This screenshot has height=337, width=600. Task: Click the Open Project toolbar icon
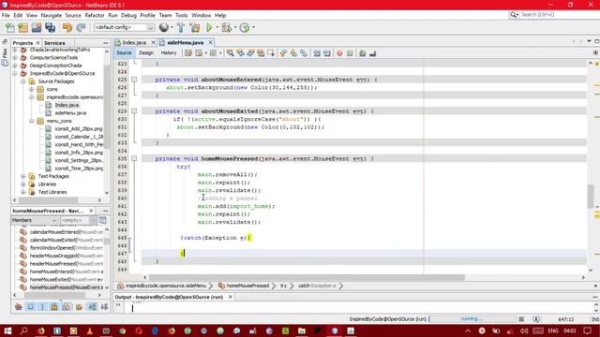coord(37,27)
